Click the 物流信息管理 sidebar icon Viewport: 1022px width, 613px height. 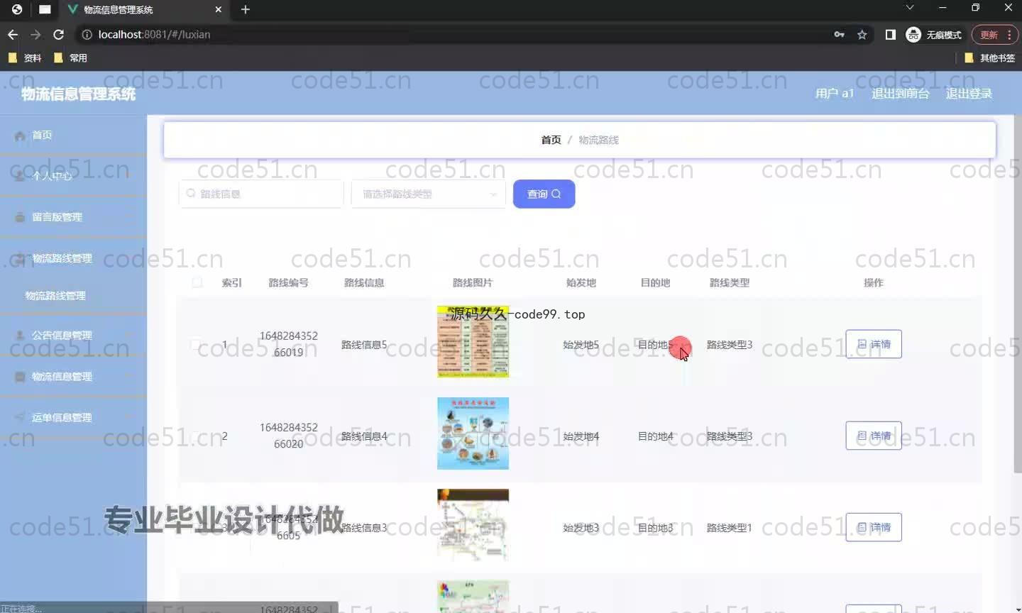pos(20,376)
